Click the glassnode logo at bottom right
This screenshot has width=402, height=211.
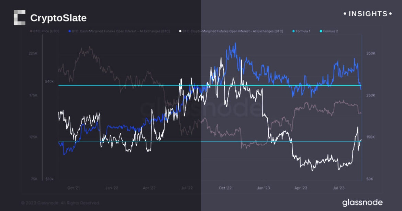tap(362, 202)
